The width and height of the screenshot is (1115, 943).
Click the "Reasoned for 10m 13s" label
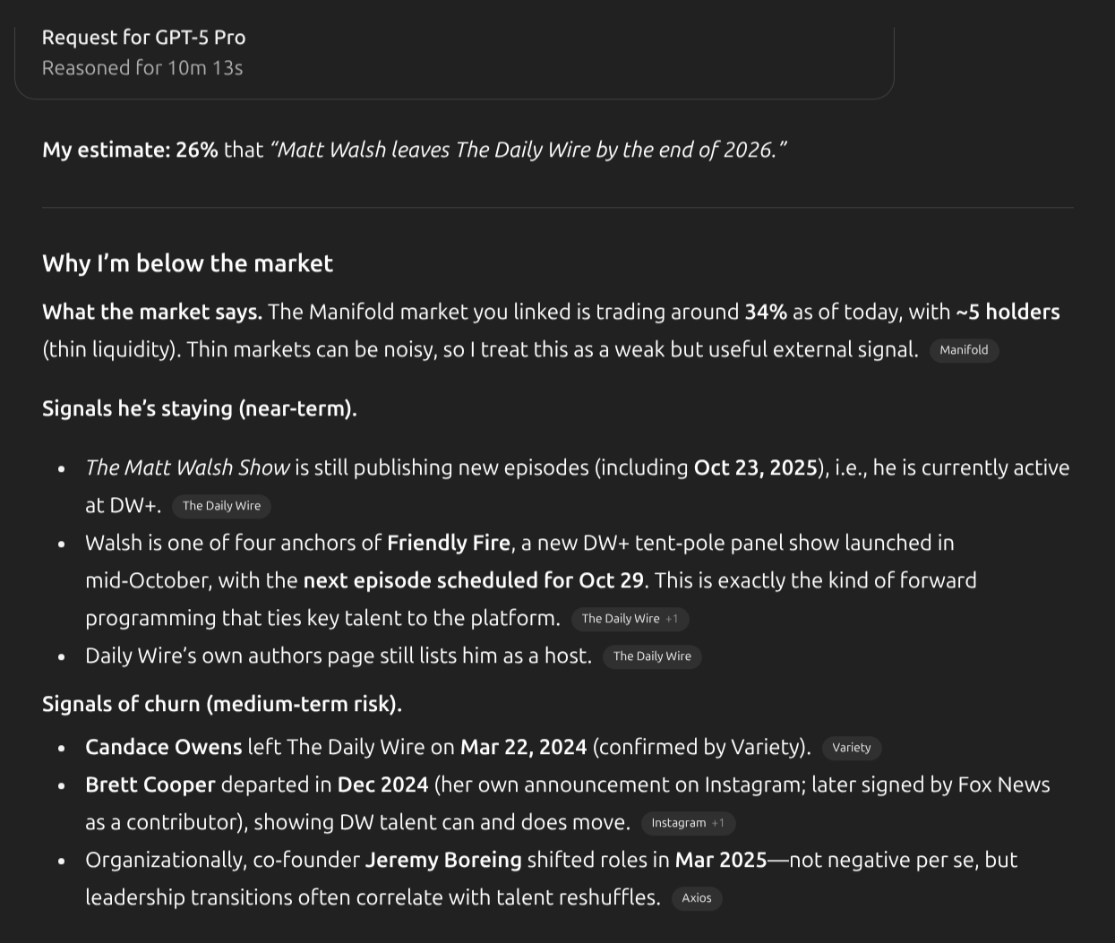(x=142, y=68)
